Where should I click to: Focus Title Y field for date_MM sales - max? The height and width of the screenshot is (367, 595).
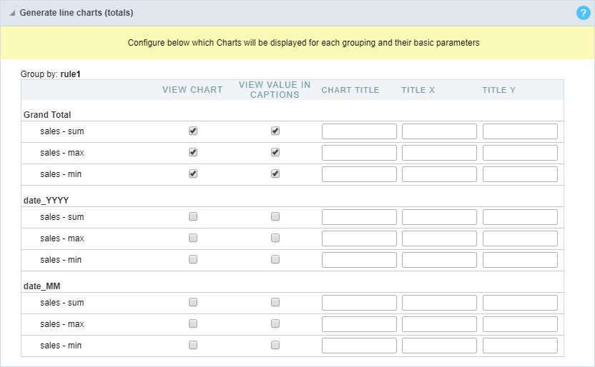(520, 324)
